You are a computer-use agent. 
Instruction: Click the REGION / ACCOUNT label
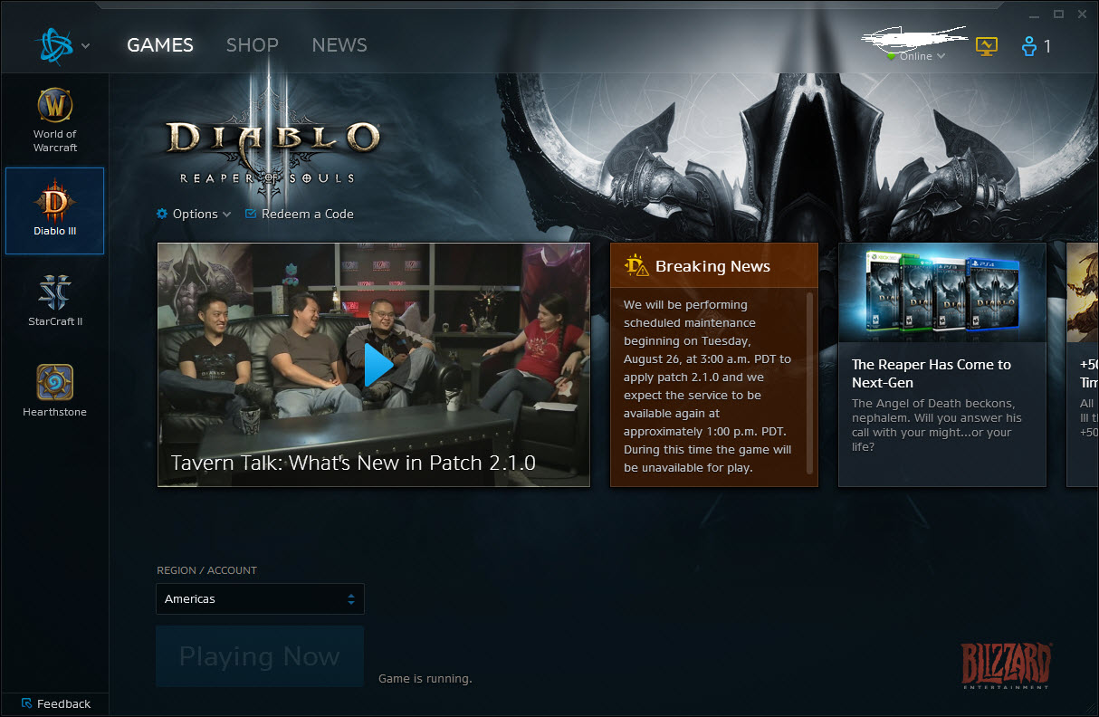pyautogui.click(x=206, y=570)
